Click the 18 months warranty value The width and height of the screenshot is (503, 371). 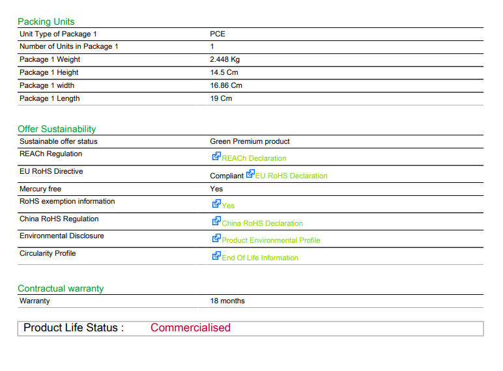[227, 301]
